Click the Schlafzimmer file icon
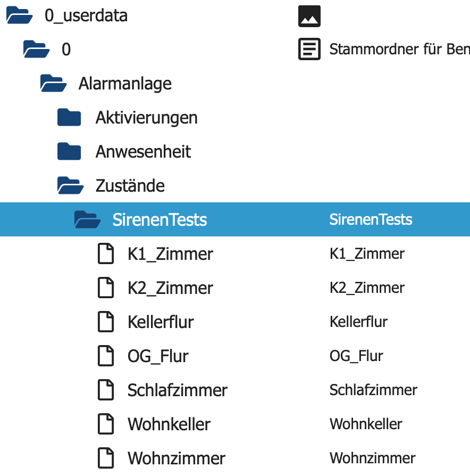The width and height of the screenshot is (470, 475). pyautogui.click(x=106, y=390)
